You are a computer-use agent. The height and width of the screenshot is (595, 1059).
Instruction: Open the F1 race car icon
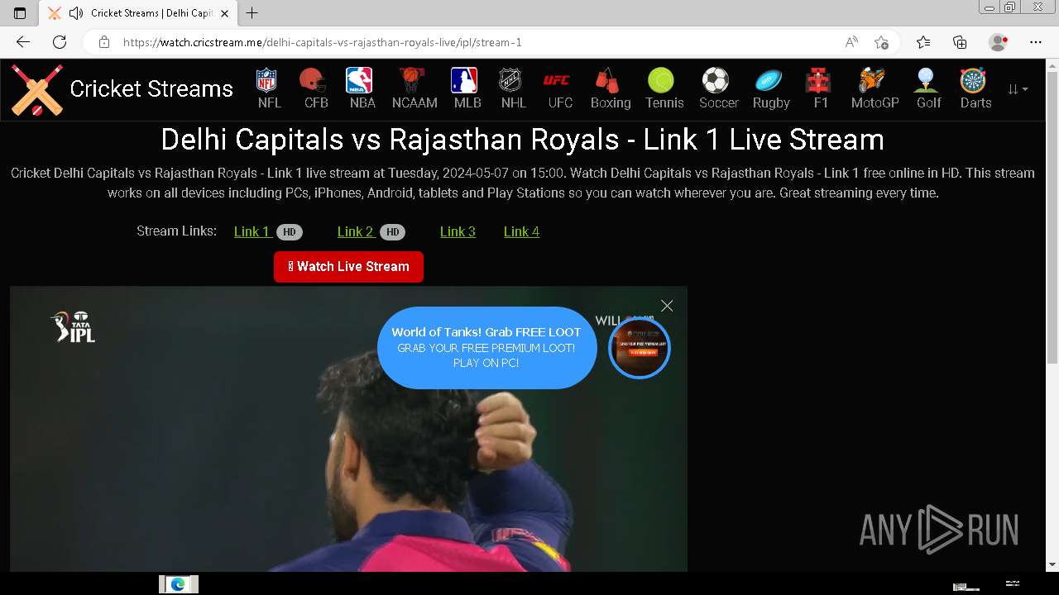click(820, 81)
